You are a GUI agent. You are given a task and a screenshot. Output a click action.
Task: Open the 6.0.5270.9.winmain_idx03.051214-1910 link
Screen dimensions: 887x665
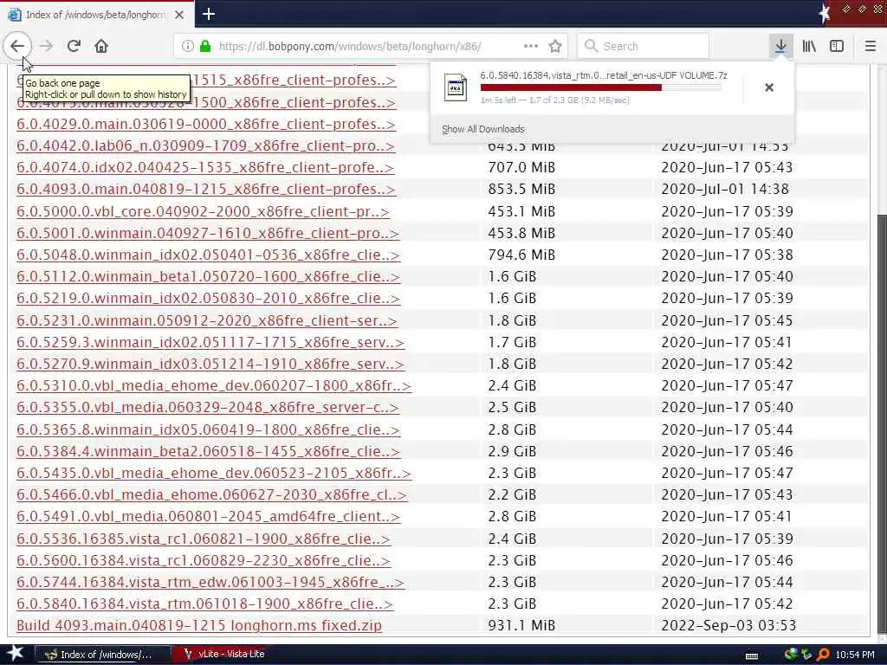(210, 365)
